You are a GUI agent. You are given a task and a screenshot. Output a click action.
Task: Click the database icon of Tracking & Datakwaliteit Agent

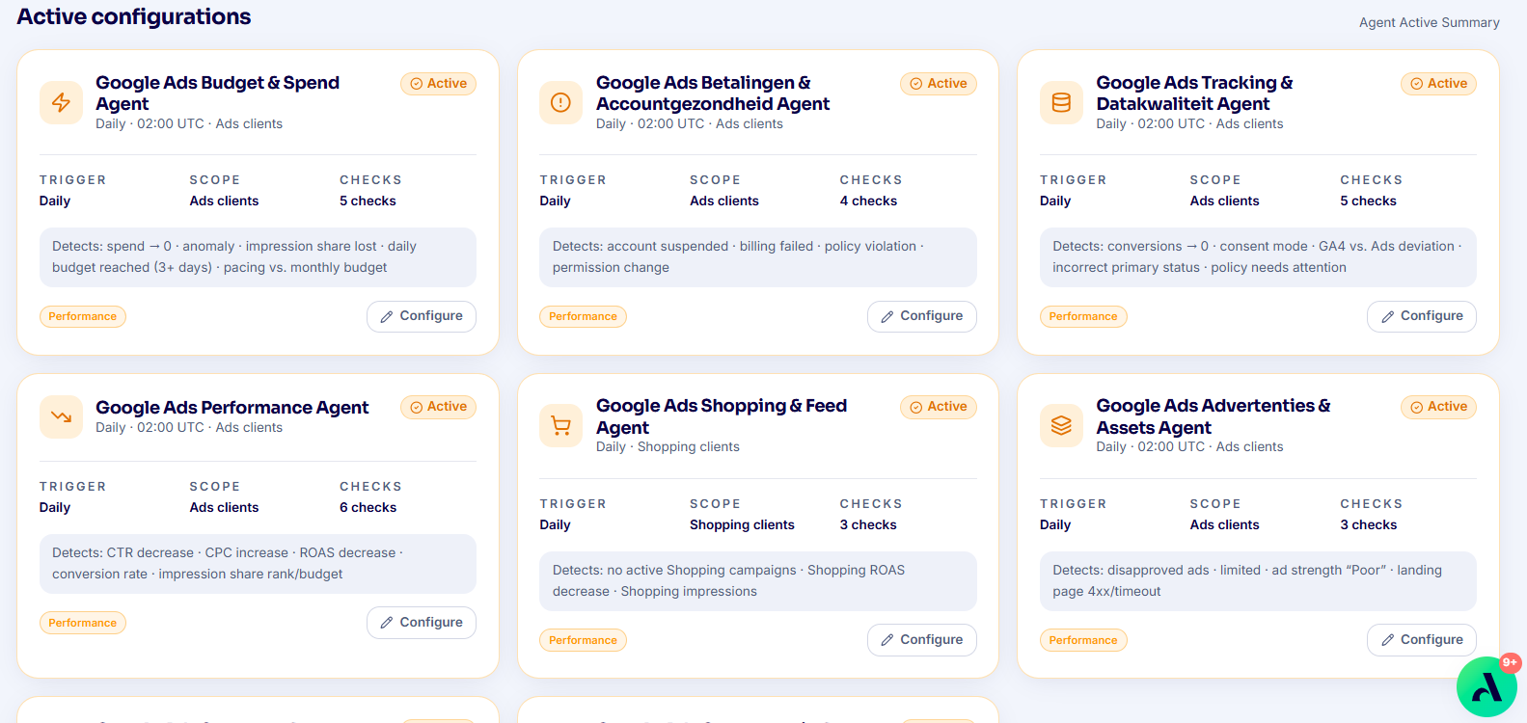pos(1061,103)
